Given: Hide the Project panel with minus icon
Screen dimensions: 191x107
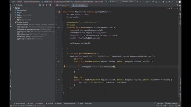Looking at the screenshot, I should click(53, 5).
